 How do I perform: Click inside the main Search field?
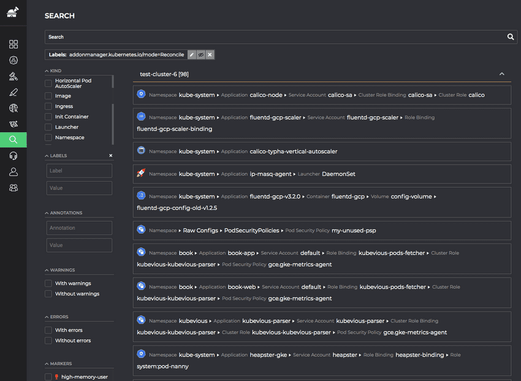(270, 37)
